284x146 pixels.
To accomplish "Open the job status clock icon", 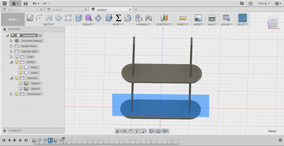I will click(251, 3).
